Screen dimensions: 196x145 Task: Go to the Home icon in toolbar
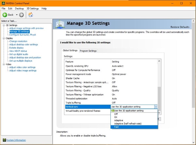click(x=31, y=15)
